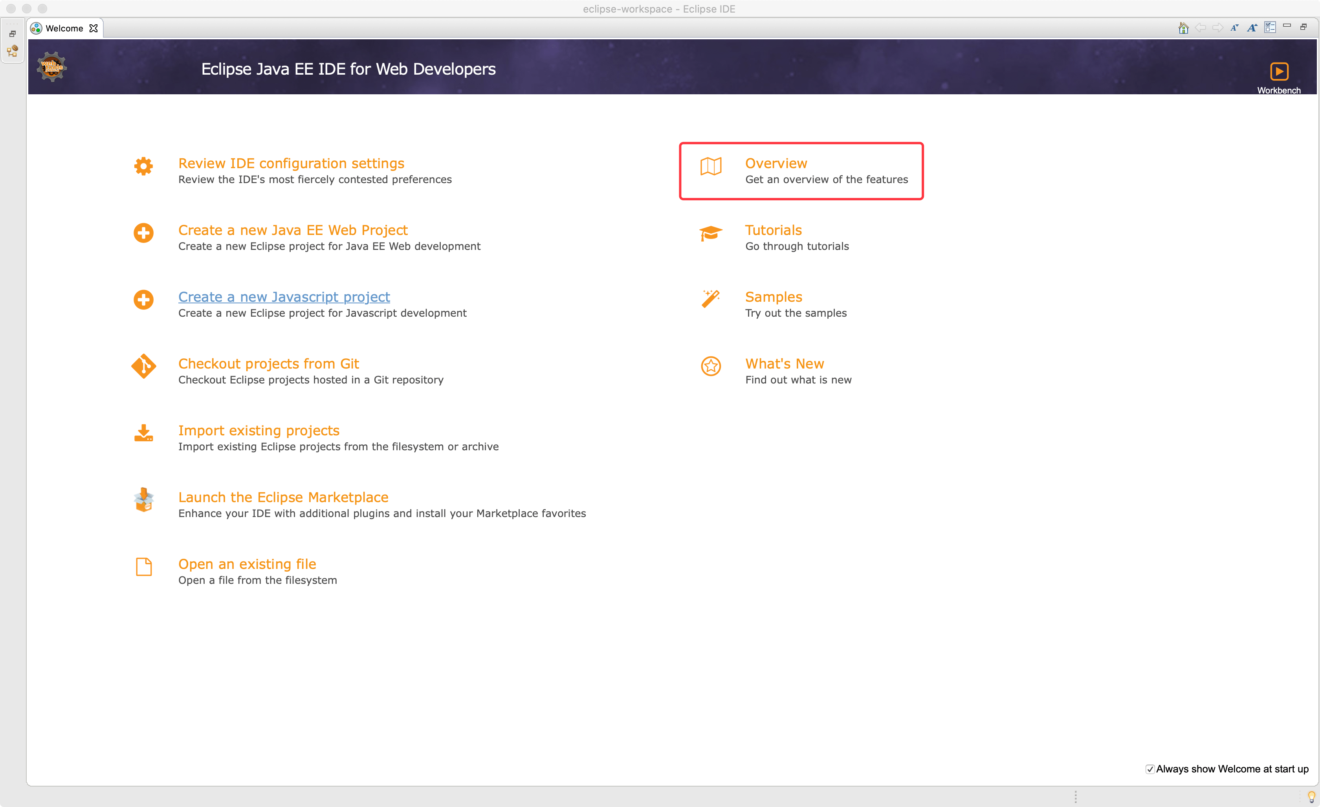
Task: Click the status bar vertical dots handle
Action: coord(1075,797)
